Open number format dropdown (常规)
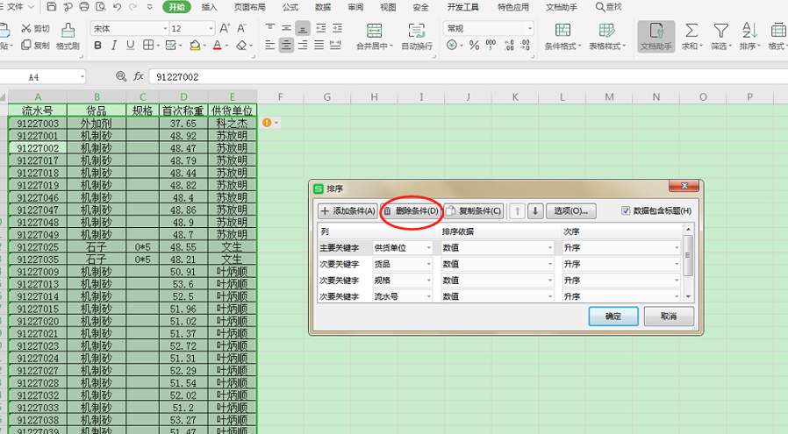 pyautogui.click(x=530, y=29)
